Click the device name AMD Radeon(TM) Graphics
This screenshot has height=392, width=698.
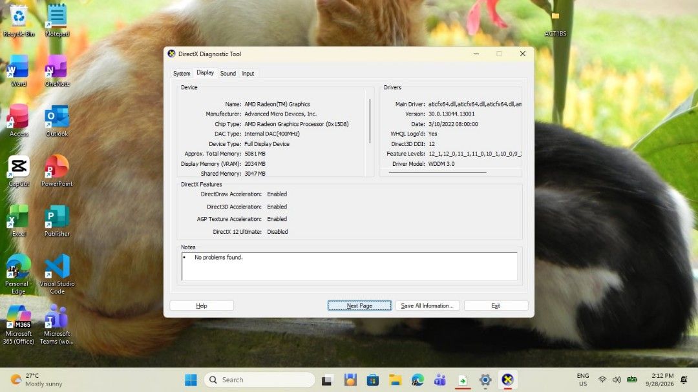[x=277, y=104]
